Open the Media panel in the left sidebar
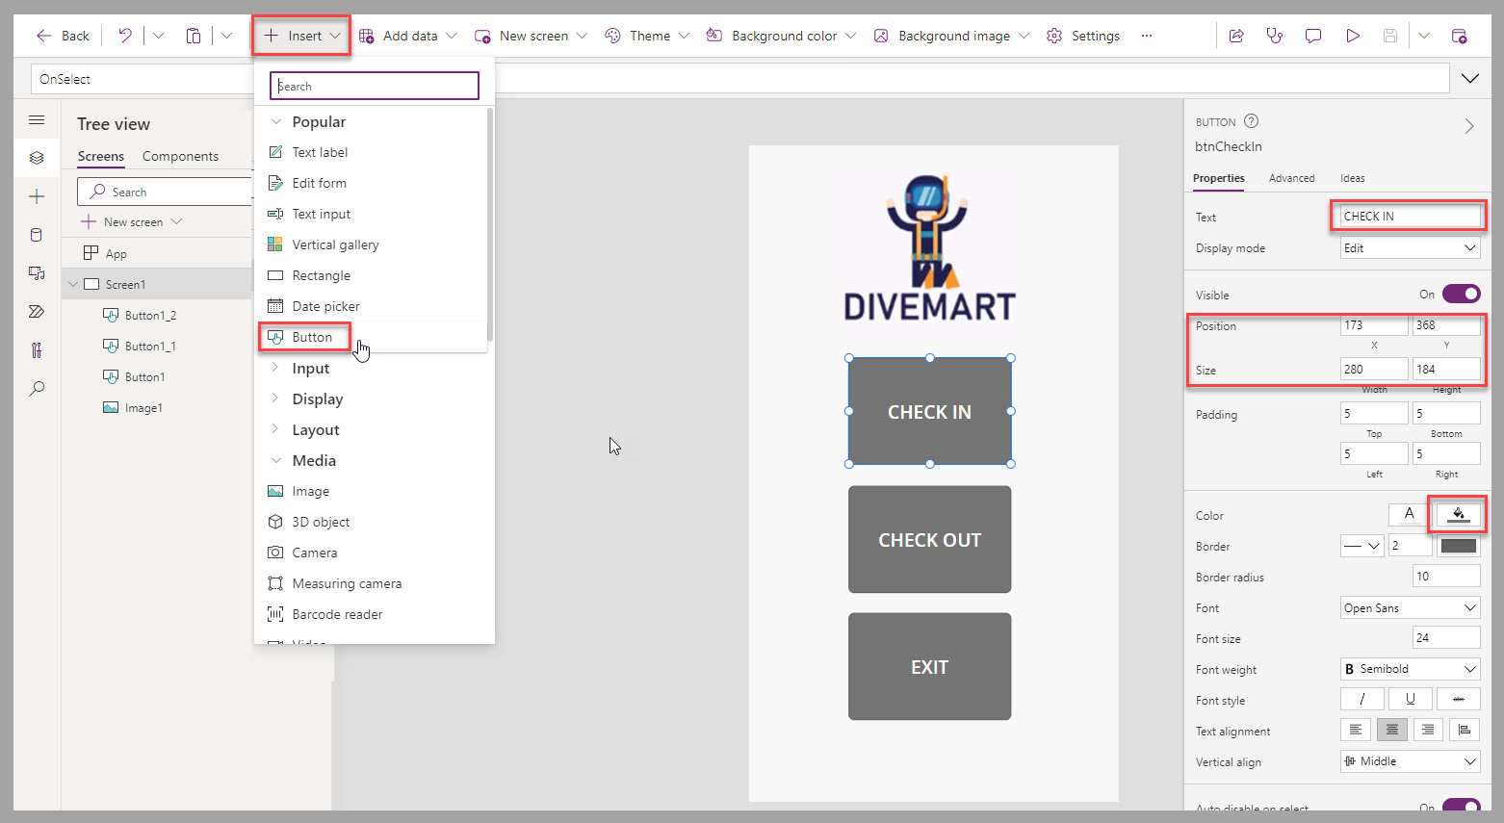 pyautogui.click(x=37, y=272)
